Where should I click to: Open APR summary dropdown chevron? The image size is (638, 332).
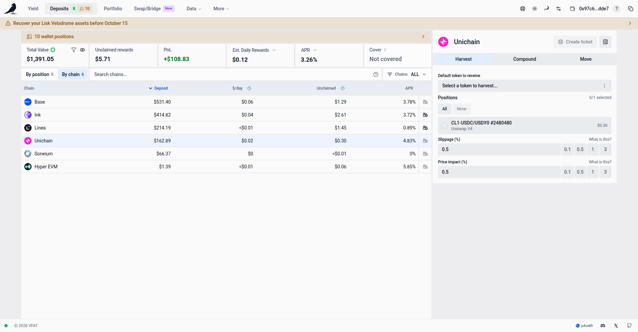315,50
